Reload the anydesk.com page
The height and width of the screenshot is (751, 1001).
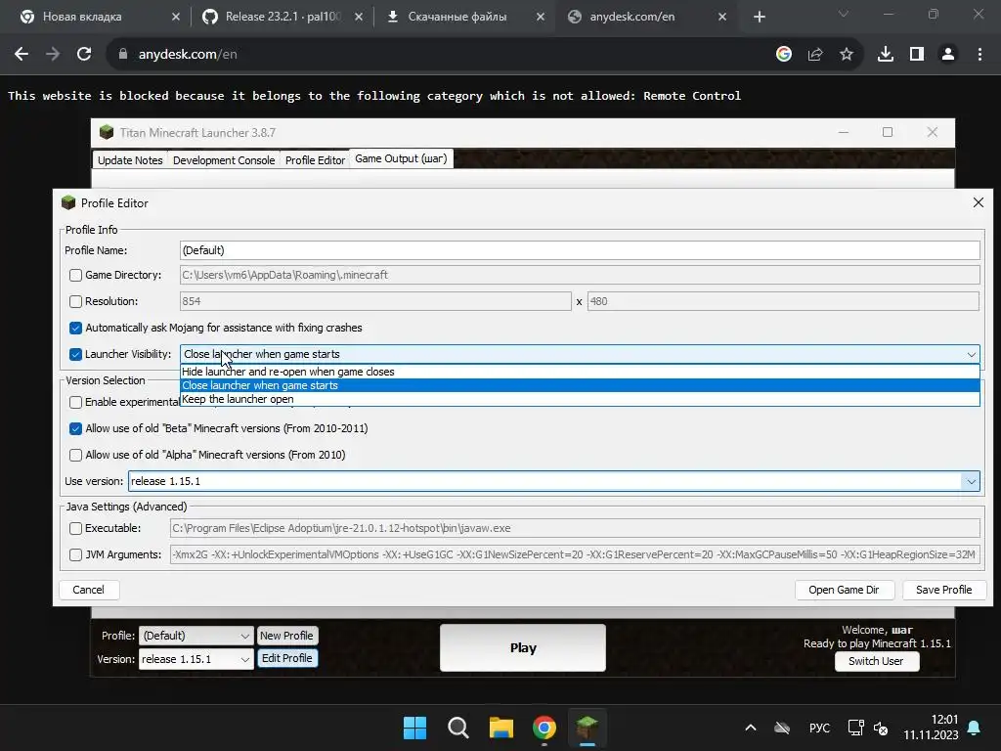(x=84, y=55)
